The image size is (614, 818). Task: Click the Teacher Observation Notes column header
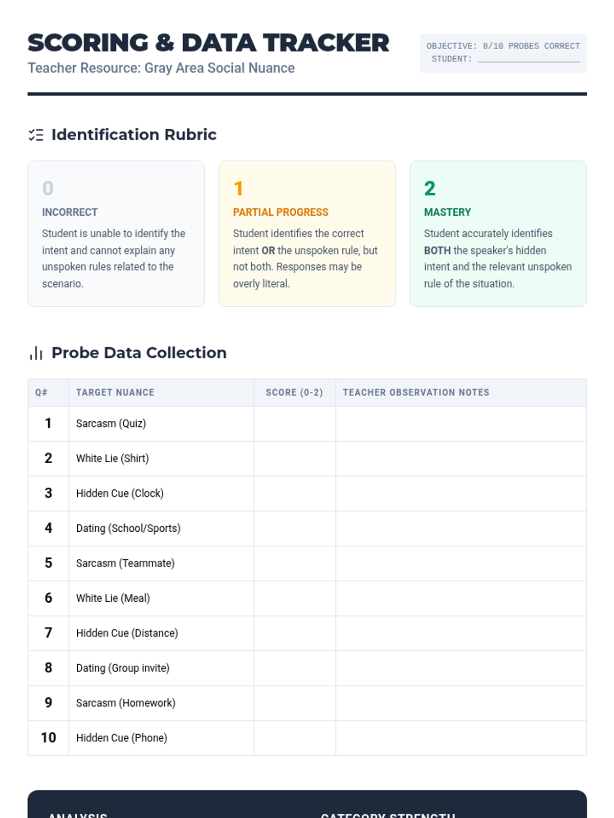415,393
